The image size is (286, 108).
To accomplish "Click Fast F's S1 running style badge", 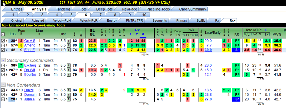I will [x=237, y=50].
